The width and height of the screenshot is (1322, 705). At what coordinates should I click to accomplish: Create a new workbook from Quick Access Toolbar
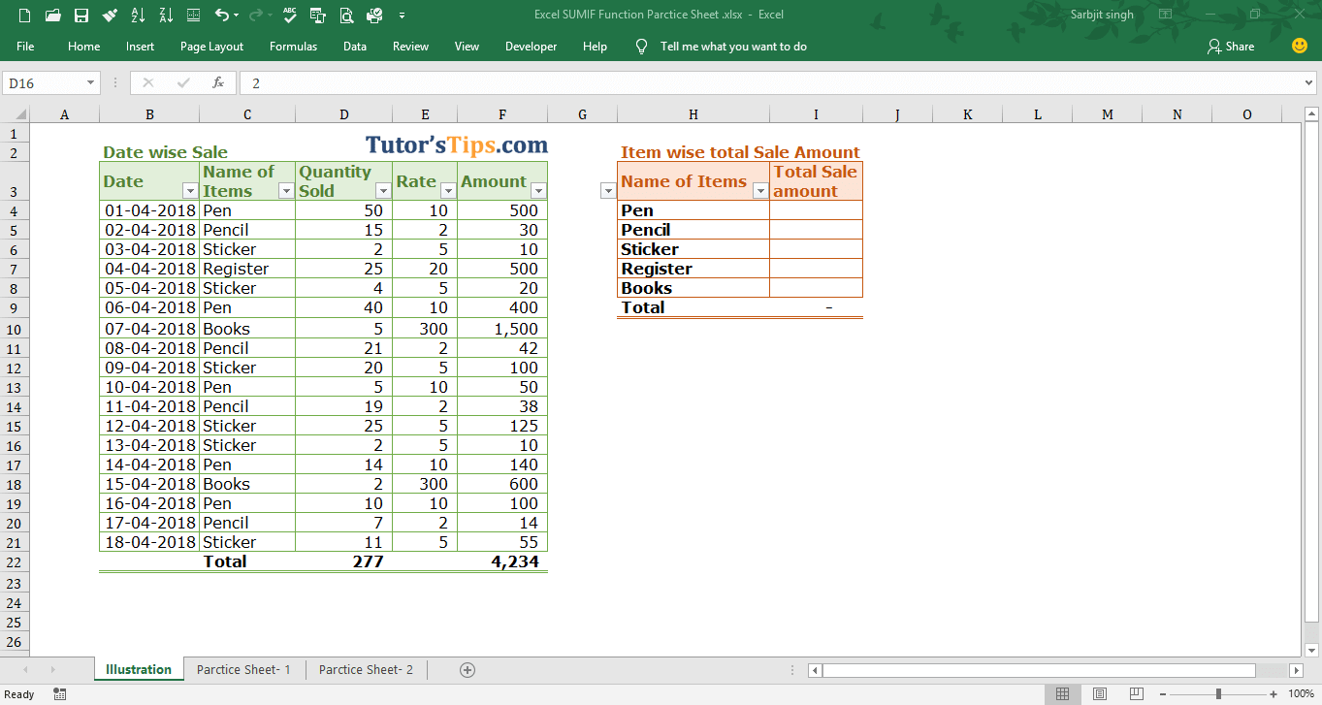tap(24, 16)
